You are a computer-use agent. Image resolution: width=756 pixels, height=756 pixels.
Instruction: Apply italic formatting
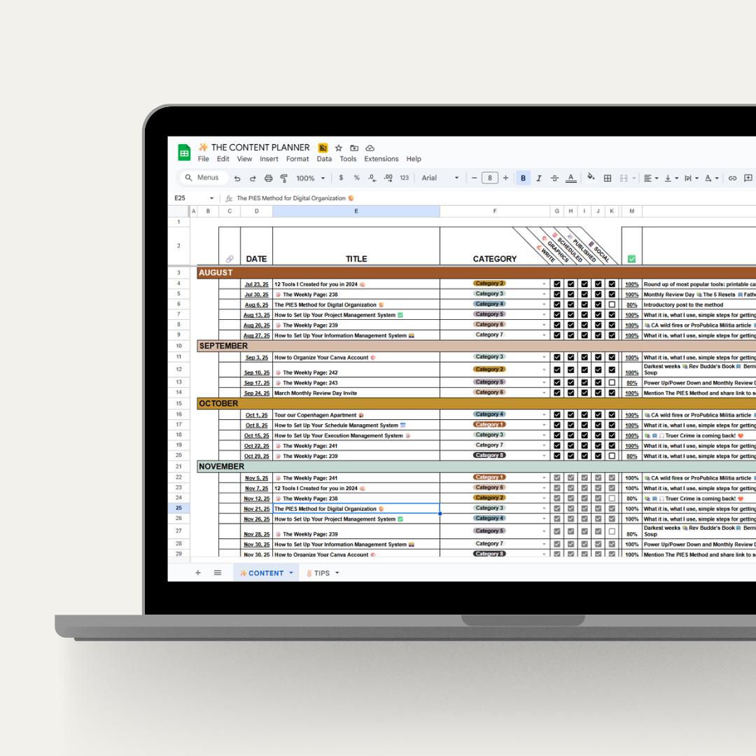(x=539, y=178)
